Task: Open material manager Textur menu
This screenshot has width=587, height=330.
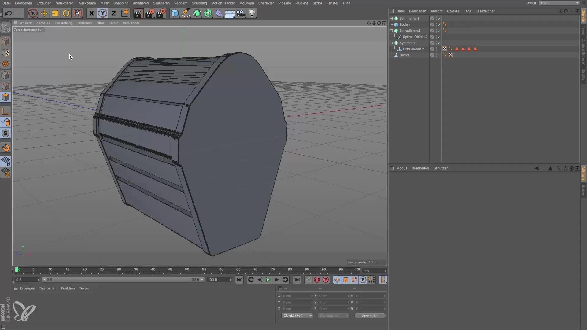Action: pos(84,288)
